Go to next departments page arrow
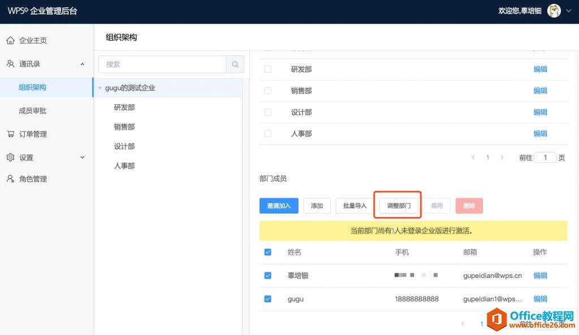 tap(502, 158)
